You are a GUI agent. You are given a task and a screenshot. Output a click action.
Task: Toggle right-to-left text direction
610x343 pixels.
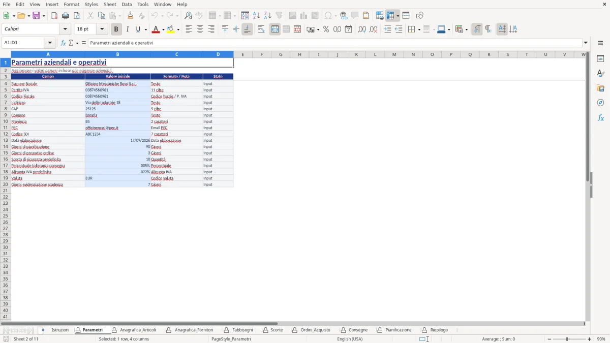point(488,29)
